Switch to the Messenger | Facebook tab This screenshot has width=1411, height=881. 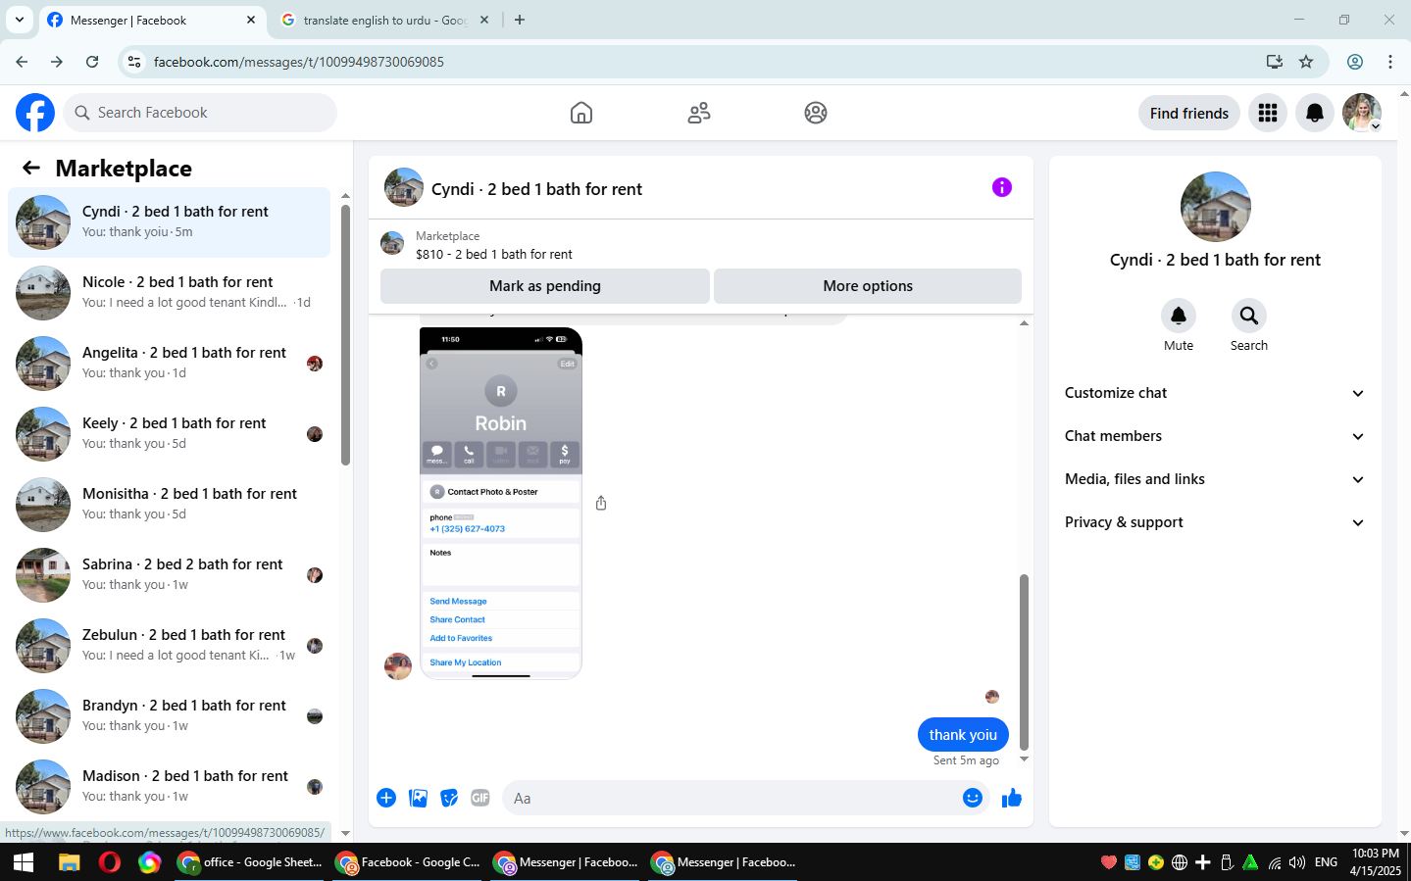tap(152, 20)
